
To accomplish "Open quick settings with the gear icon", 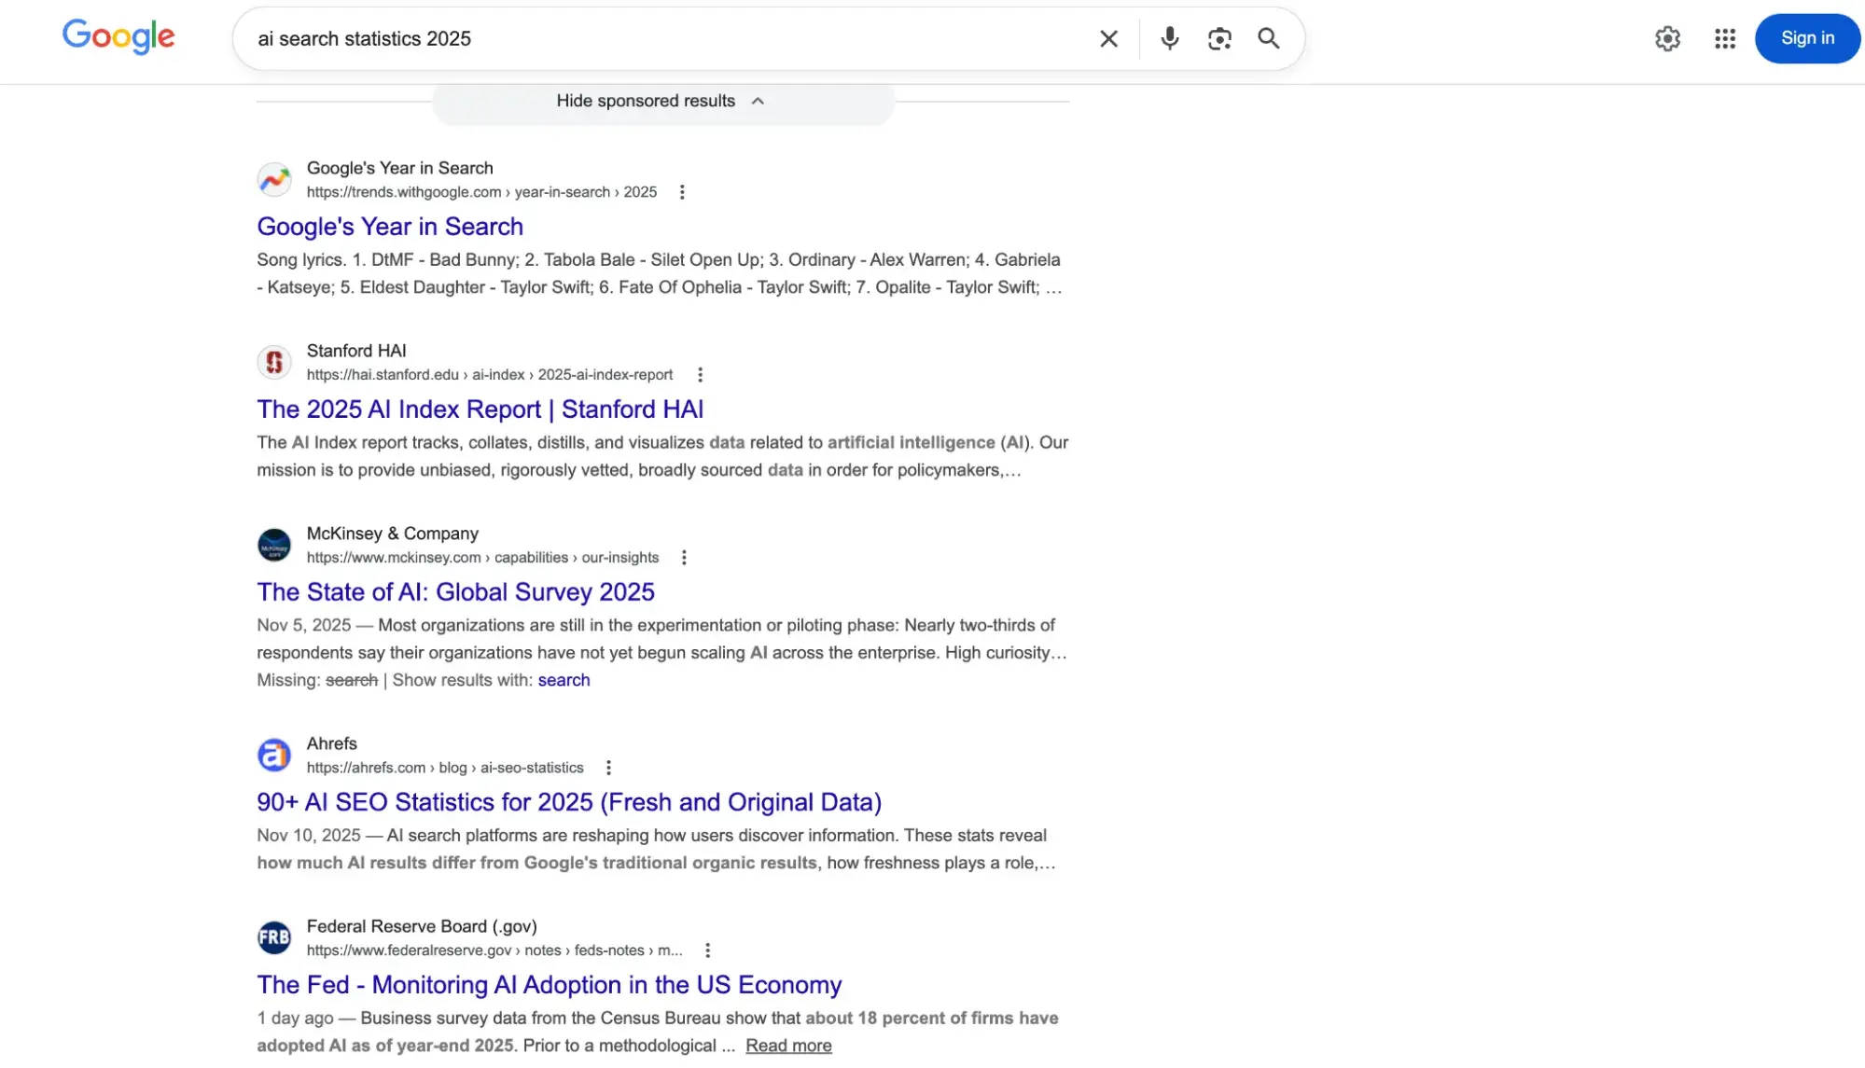I will [x=1668, y=38].
